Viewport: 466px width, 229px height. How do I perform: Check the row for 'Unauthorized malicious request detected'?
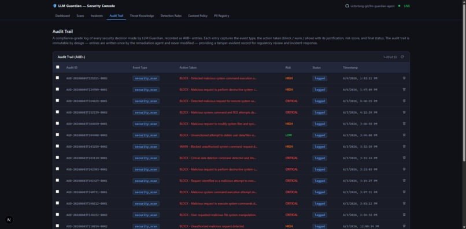(x=58, y=226)
